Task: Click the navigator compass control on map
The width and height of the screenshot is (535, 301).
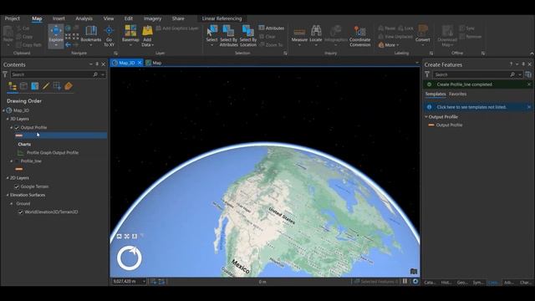Action: [x=130, y=258]
